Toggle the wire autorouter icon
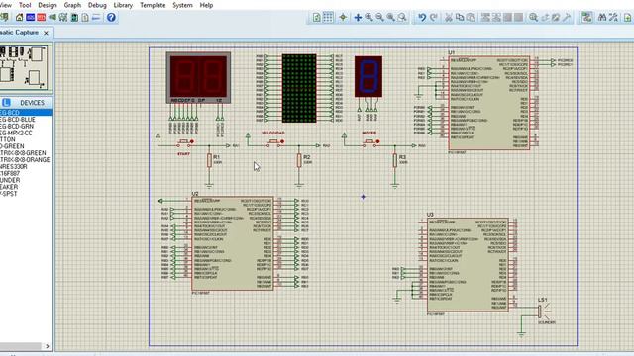 (586, 18)
